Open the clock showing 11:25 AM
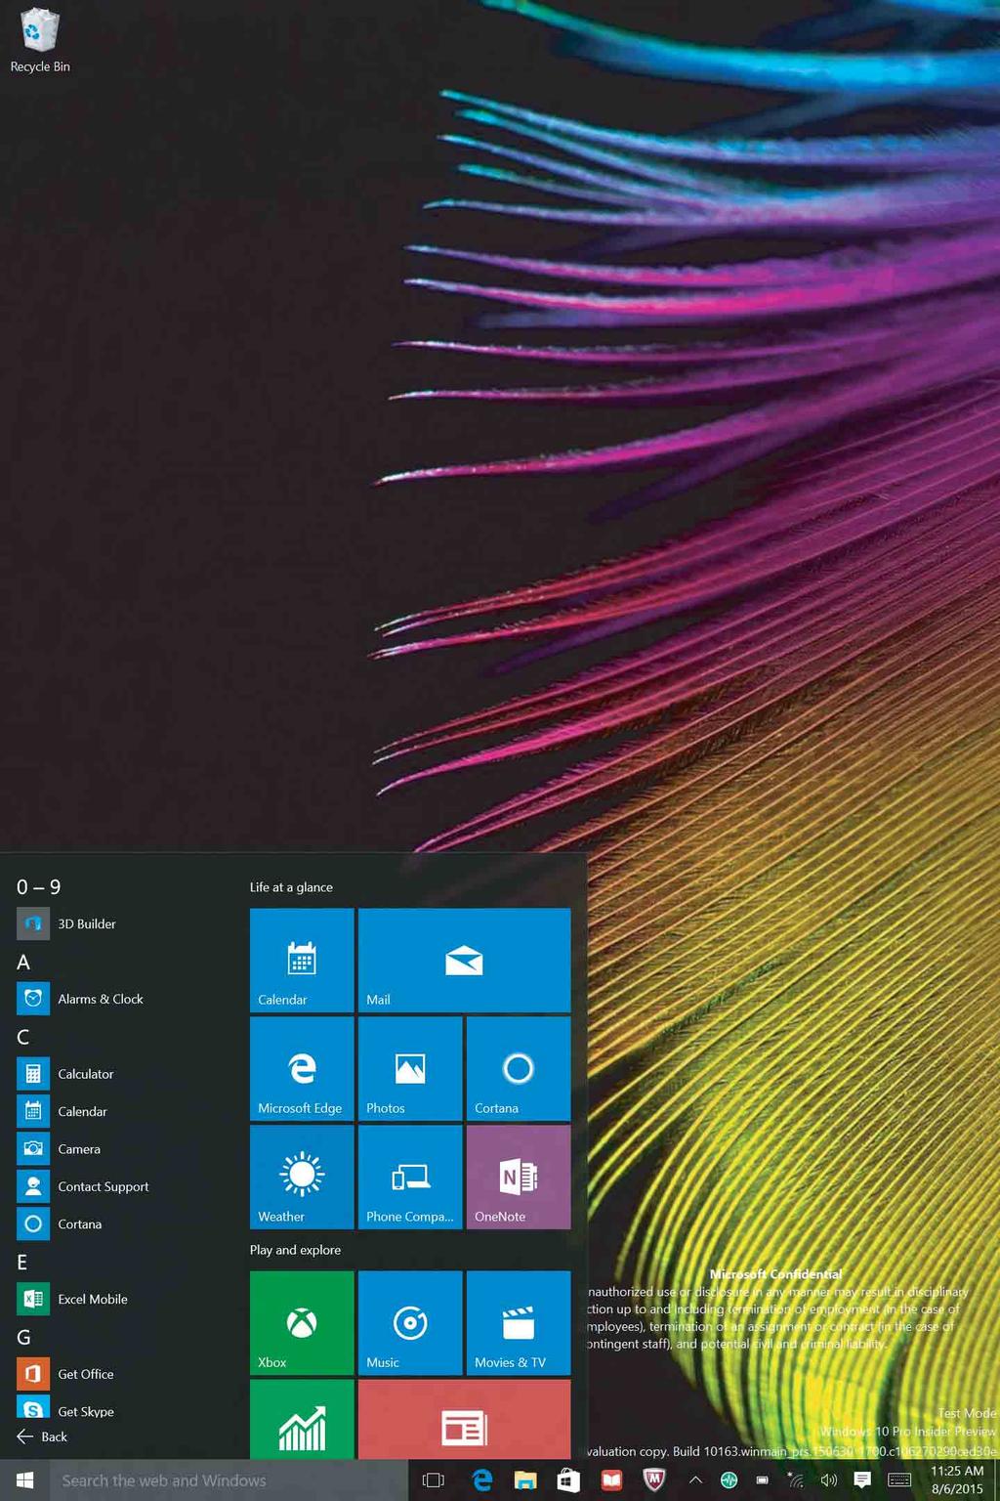The height and width of the screenshot is (1501, 1000). tap(957, 1480)
